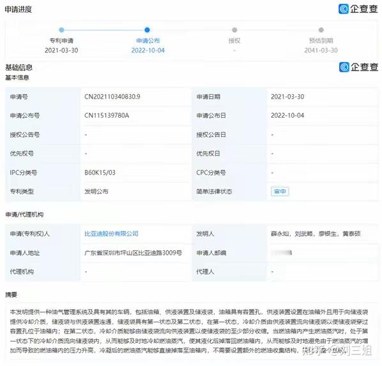Click the 申请进度 heading
Screen dimensions: 382x366
pos(19,9)
